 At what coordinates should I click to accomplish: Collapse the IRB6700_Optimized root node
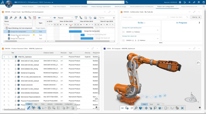(13, 57)
